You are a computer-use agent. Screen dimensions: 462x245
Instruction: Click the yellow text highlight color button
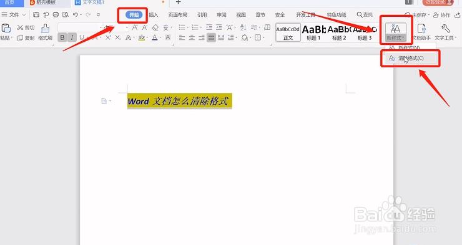pos(142,37)
